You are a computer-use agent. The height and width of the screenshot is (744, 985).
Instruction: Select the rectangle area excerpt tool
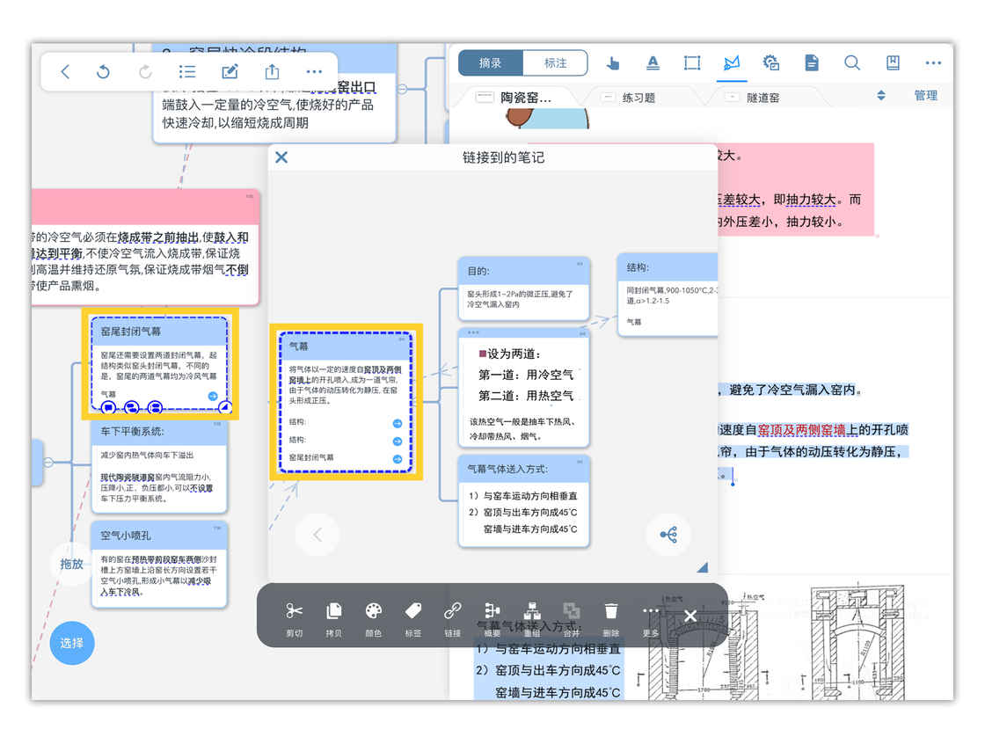coord(691,62)
